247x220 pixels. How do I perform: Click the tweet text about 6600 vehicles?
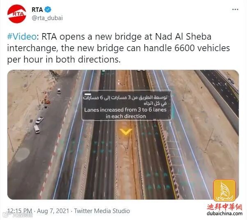pyautogui.click(x=119, y=48)
